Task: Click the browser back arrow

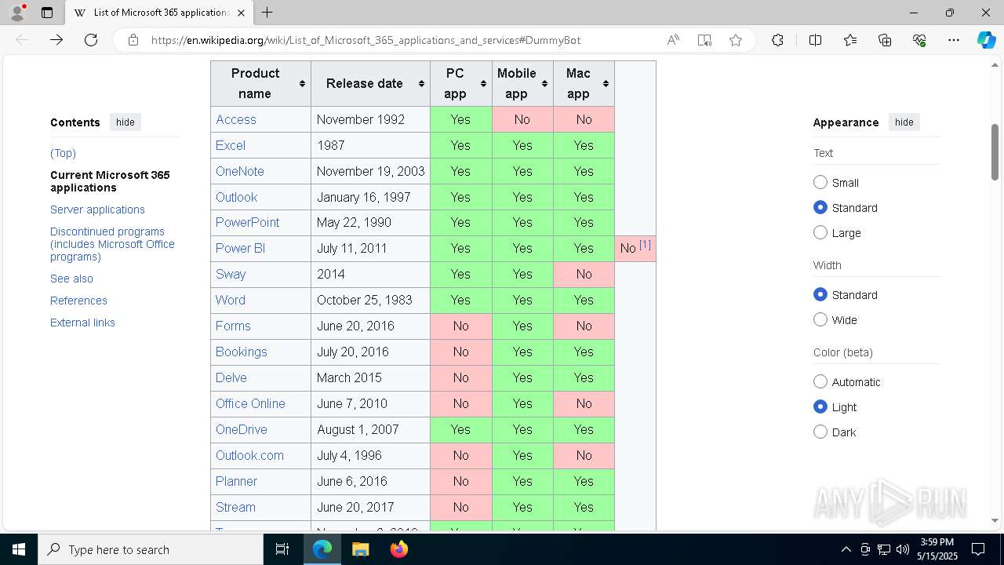Action: coord(22,40)
